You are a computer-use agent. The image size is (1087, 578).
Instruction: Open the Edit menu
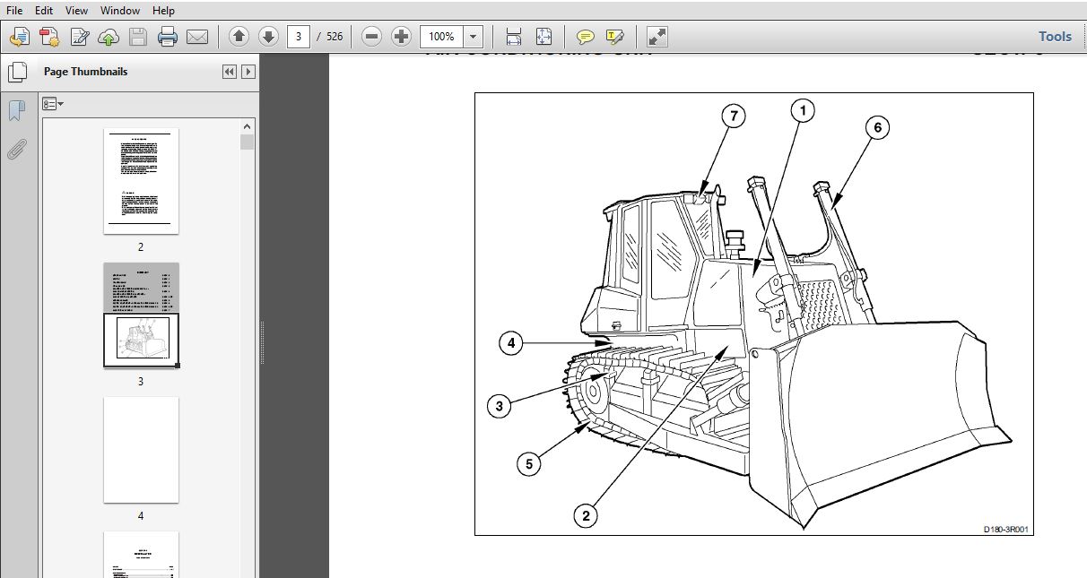tap(44, 11)
